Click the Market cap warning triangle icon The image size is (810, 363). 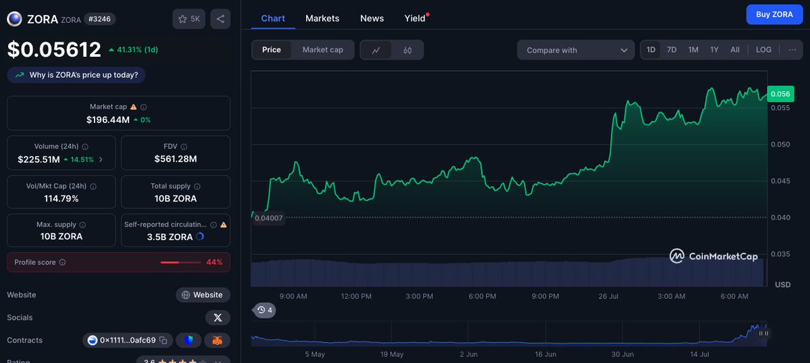click(x=133, y=107)
